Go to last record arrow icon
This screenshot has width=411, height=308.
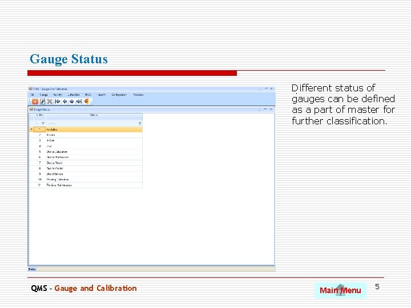tap(79, 102)
